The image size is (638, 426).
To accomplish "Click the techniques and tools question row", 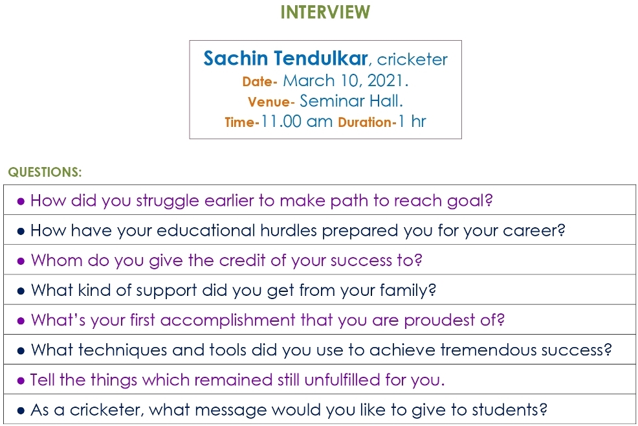I will 321,350.
